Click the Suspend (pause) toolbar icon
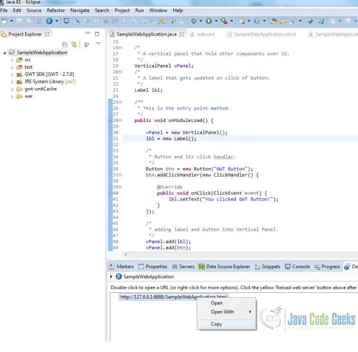This screenshot has height=352, width=358. [x=97, y=21]
